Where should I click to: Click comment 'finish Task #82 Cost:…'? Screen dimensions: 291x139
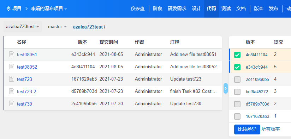194,91
